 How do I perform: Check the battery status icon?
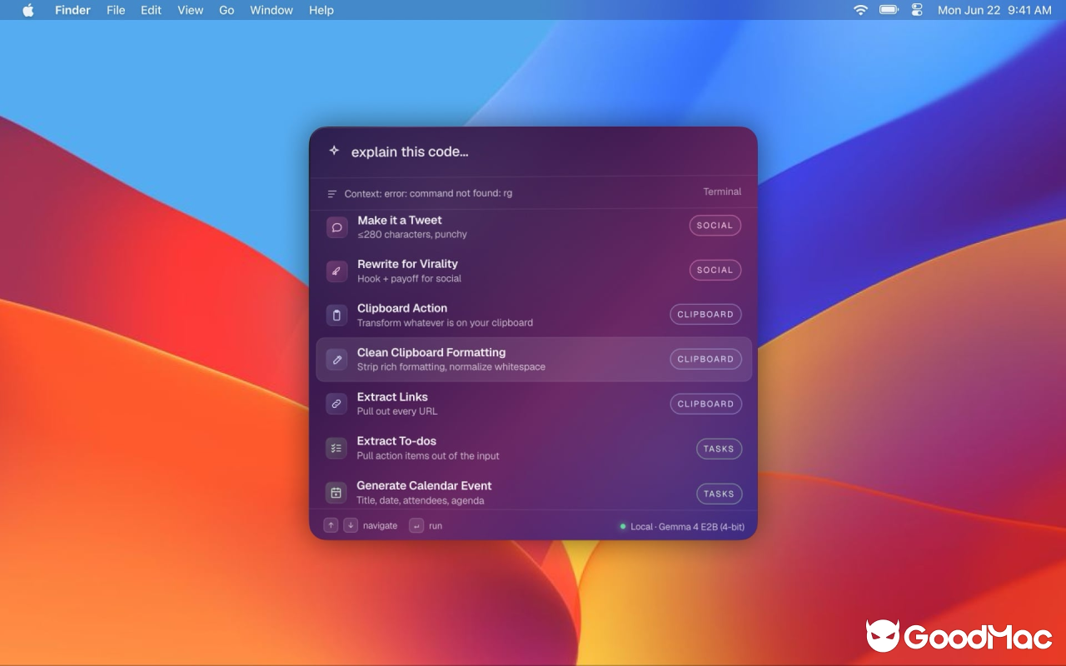point(889,10)
